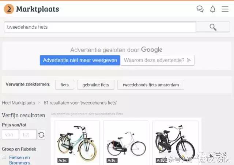Screen dimensions: 234x165
Task: Click the search field containing 'tweedehands fiets'
Action: tap(100, 27)
